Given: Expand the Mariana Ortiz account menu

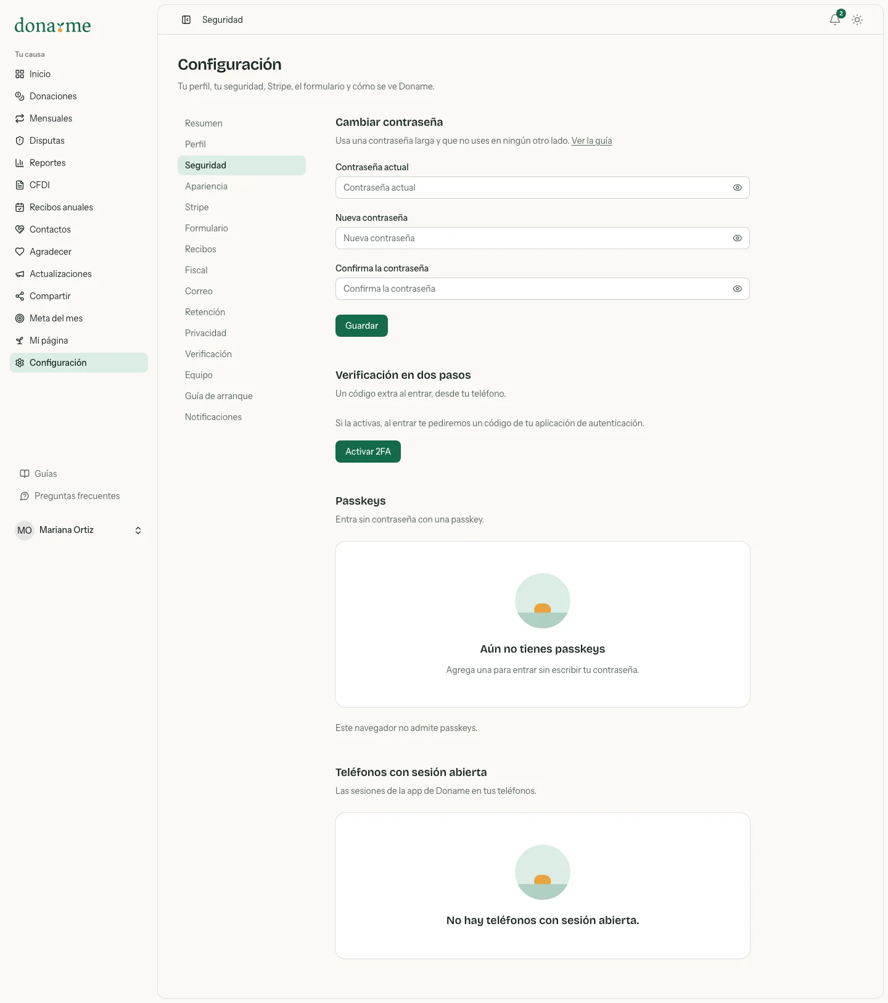Looking at the screenshot, I should pyautogui.click(x=79, y=530).
